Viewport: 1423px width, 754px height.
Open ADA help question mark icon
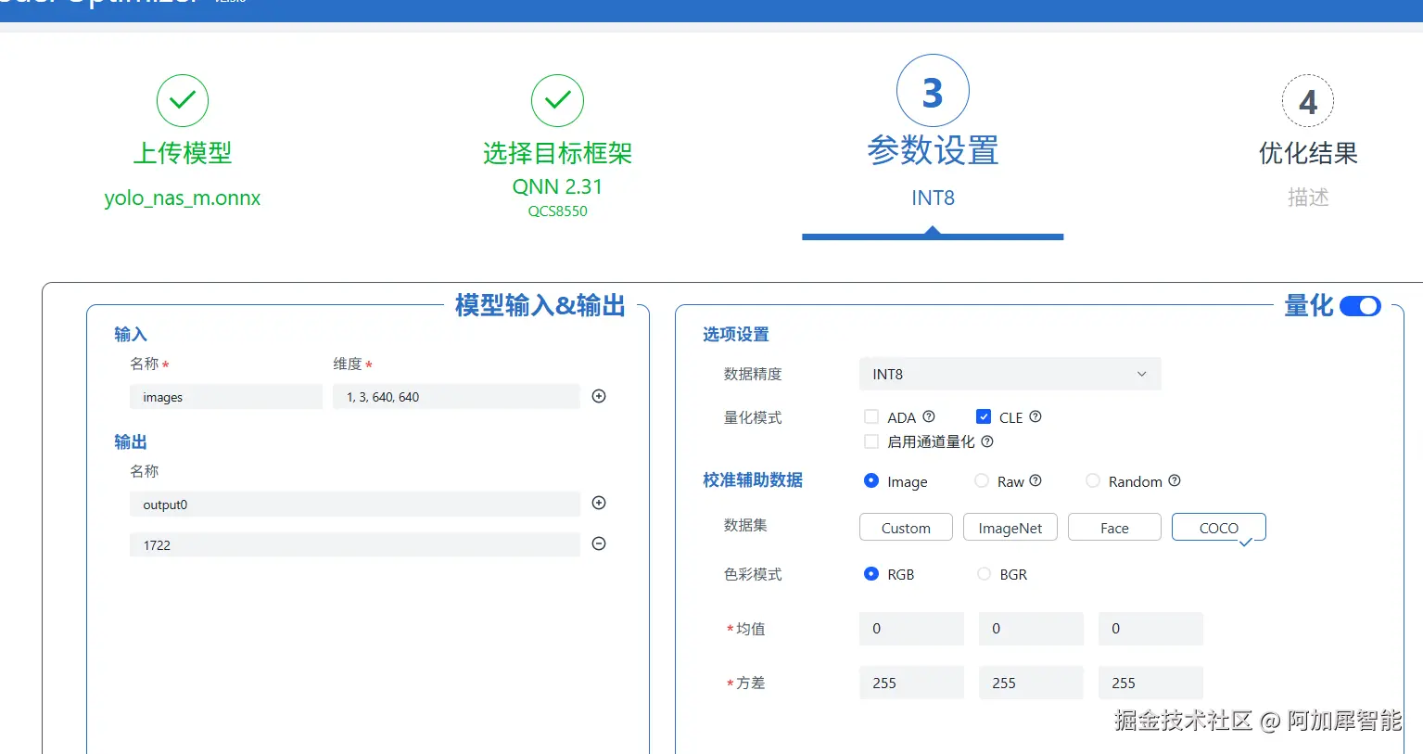tap(929, 416)
